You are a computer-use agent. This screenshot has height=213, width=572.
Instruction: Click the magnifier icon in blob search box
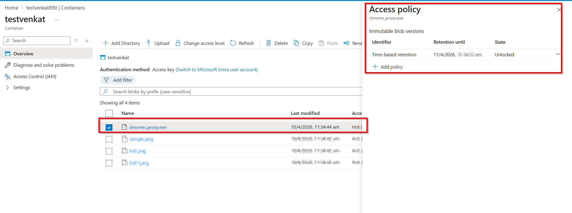(105, 92)
